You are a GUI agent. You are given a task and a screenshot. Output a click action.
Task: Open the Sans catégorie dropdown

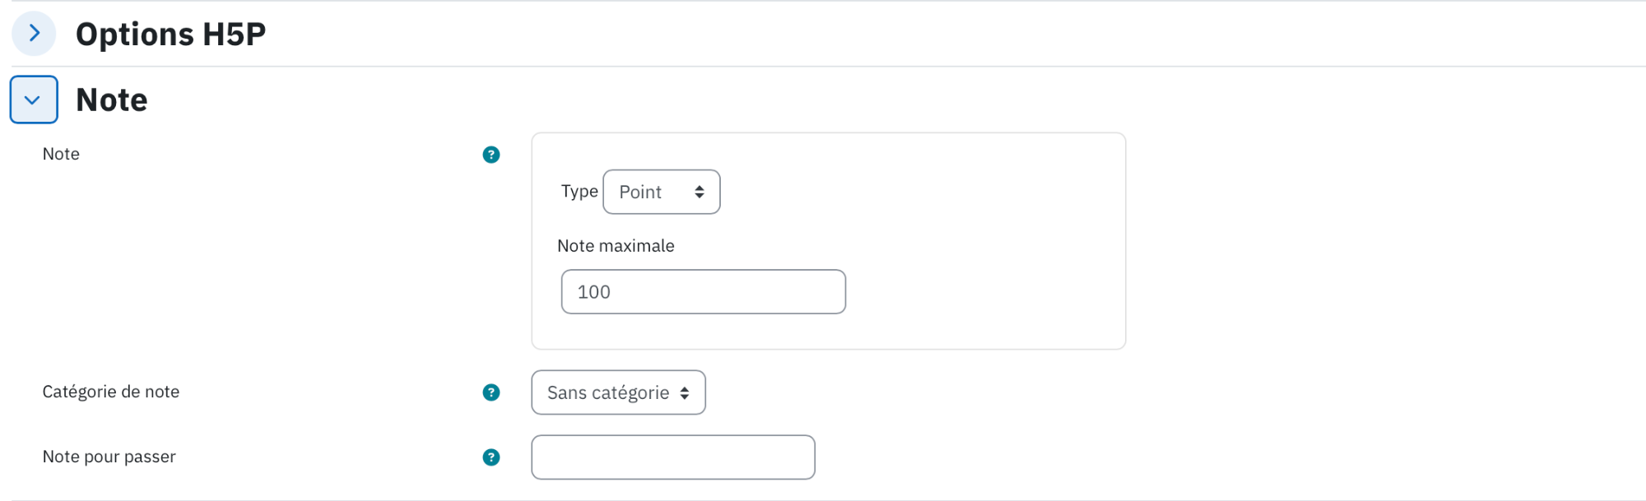(619, 392)
